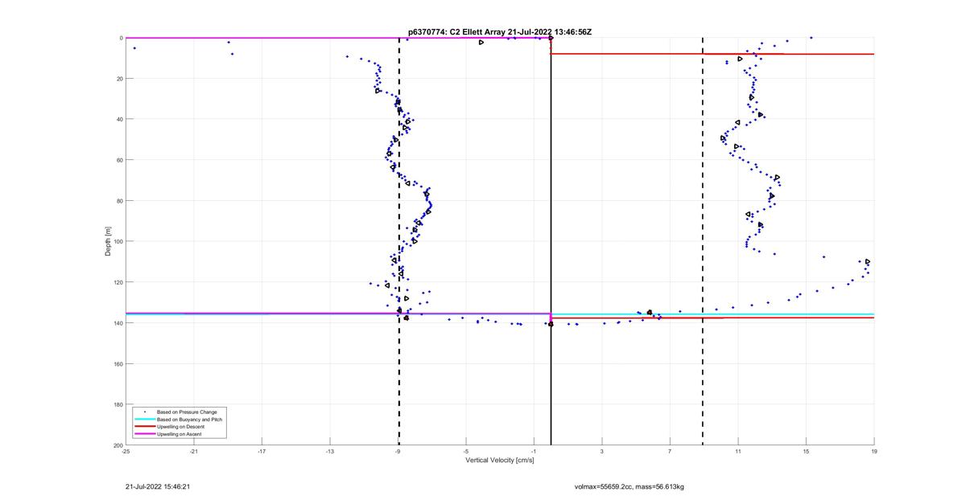Image resolution: width=966 pixels, height=500 pixels.
Task: Click x-axis tick label "-9"
Action: 398,451
